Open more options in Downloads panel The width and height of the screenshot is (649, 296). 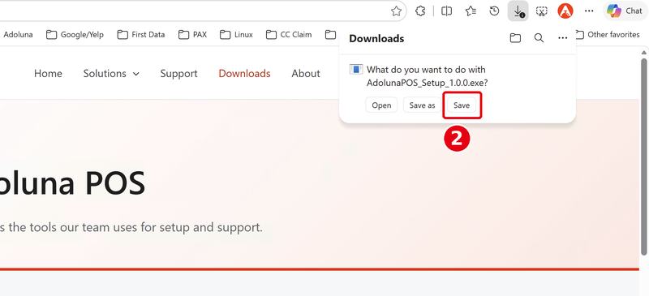point(562,38)
